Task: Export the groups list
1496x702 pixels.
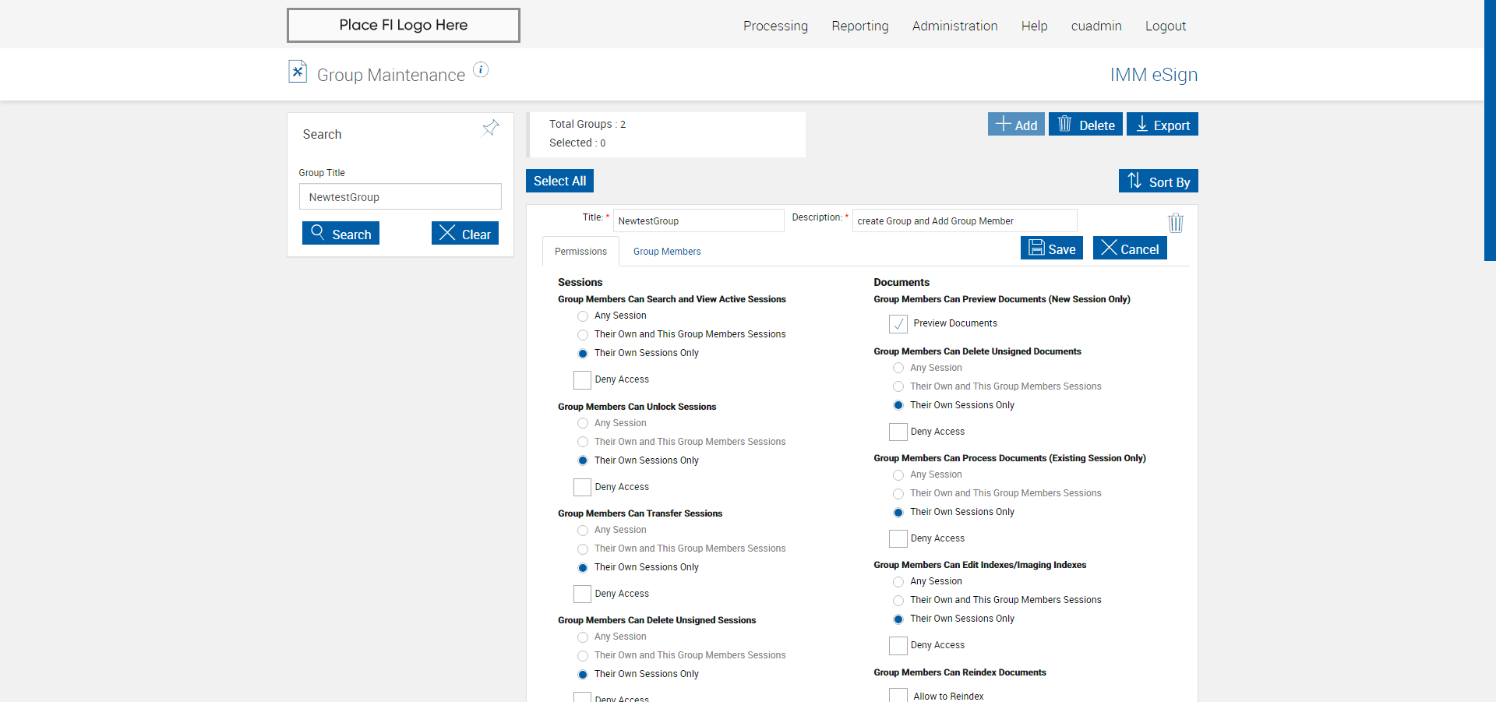Action: 1162,125
